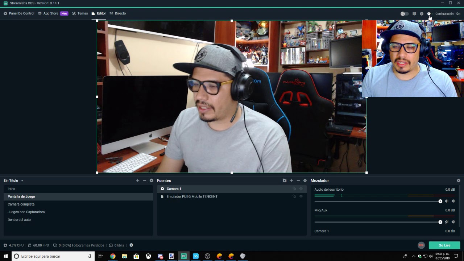This screenshot has height=261, width=464.
Task: Open the App Store tab
Action: coord(53,13)
